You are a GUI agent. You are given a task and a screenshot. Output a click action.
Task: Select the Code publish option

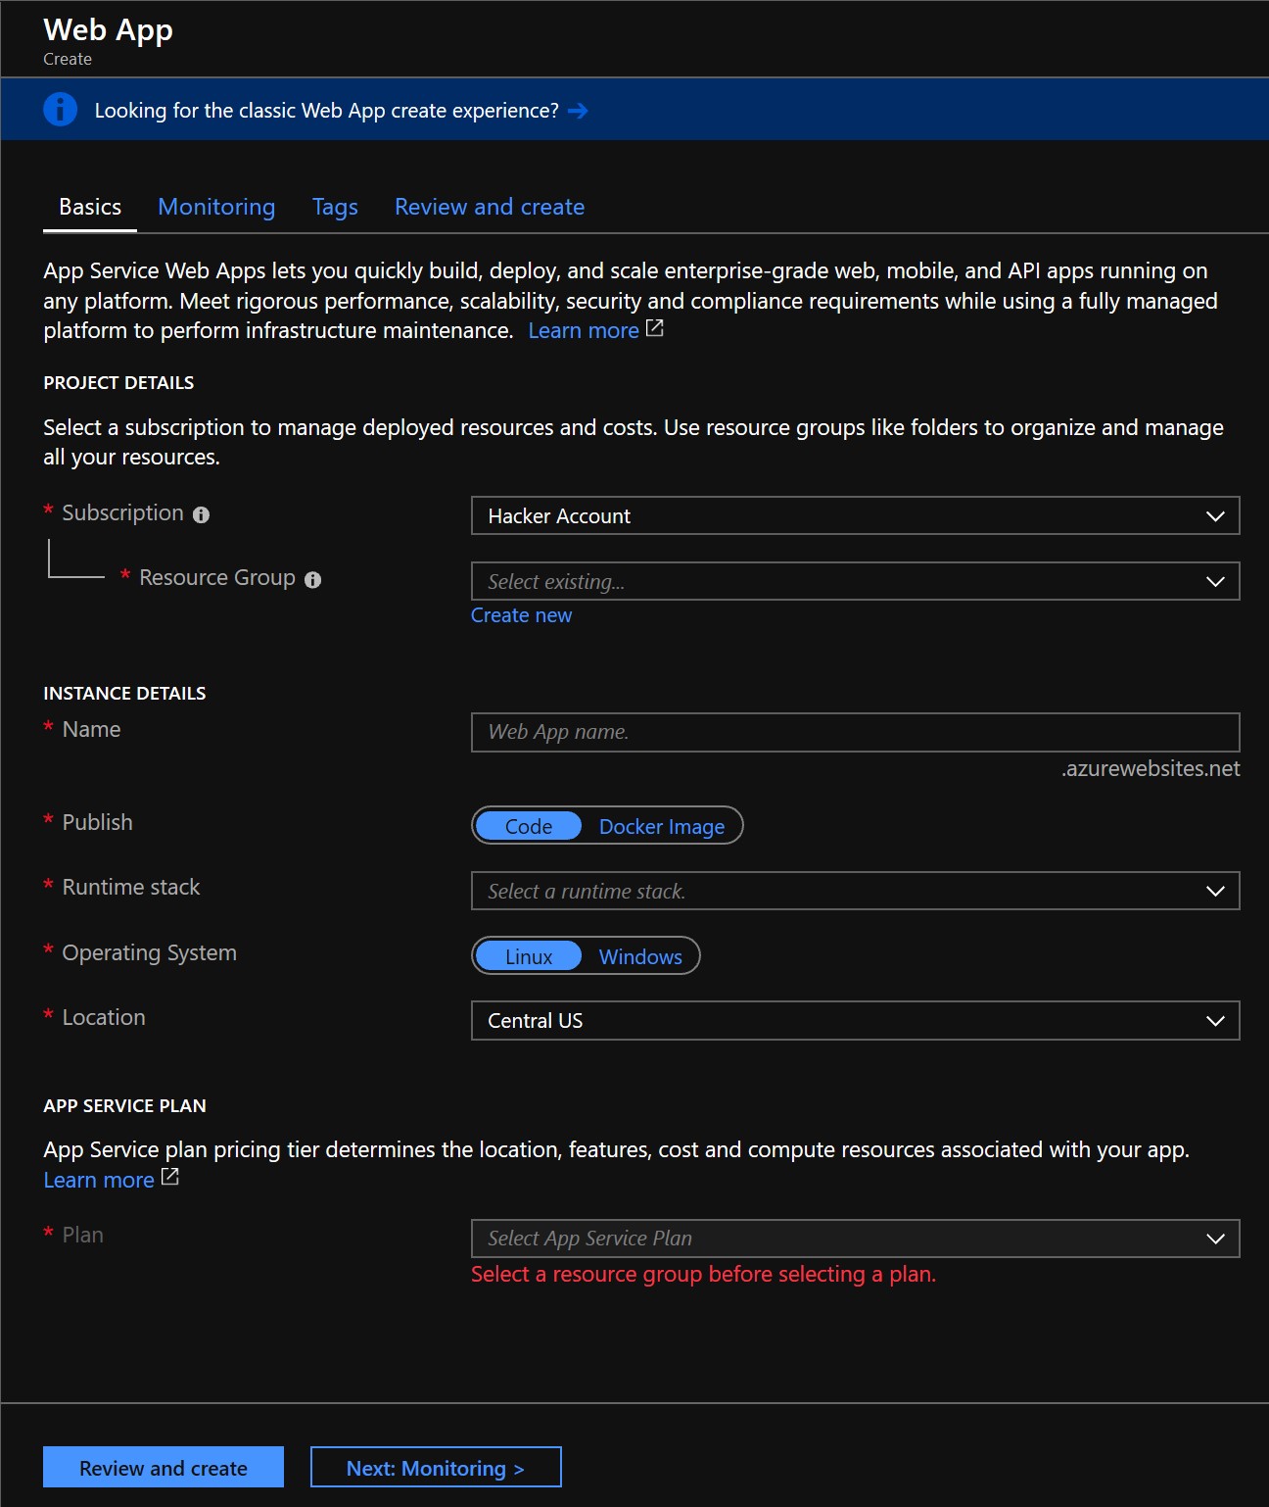(529, 826)
